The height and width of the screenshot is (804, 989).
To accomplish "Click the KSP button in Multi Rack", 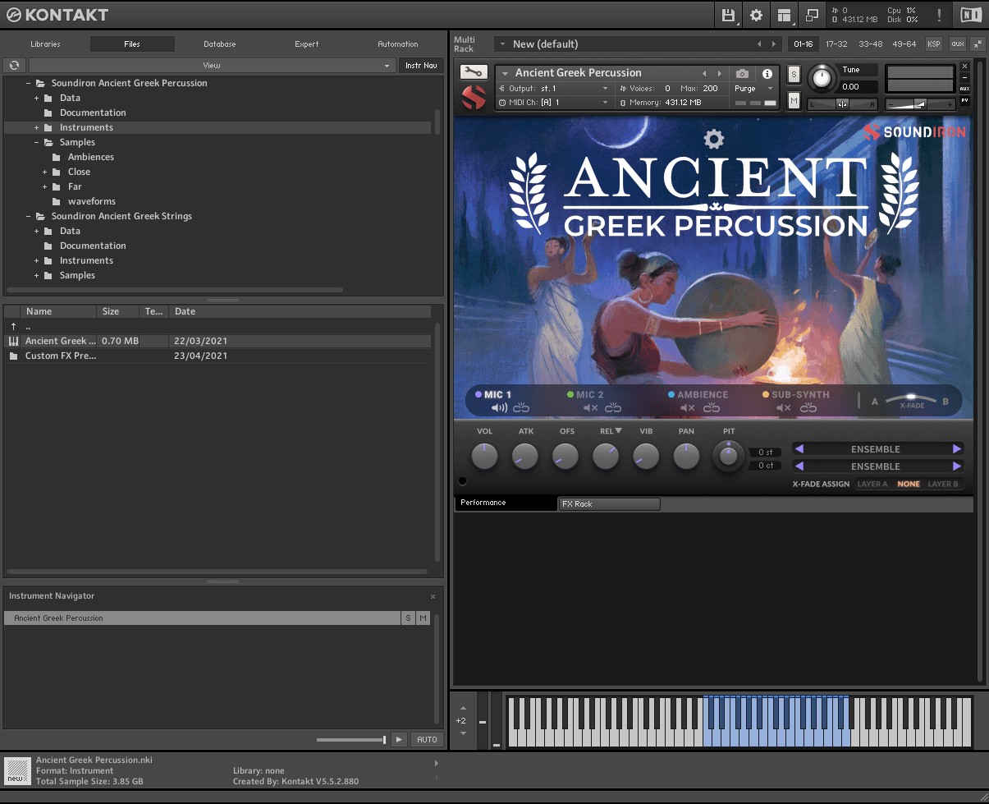I will point(934,44).
